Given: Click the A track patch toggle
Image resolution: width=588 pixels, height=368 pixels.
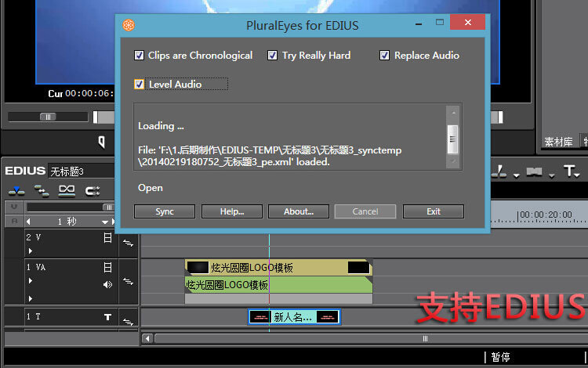Looking at the screenshot, I should [x=14, y=222].
